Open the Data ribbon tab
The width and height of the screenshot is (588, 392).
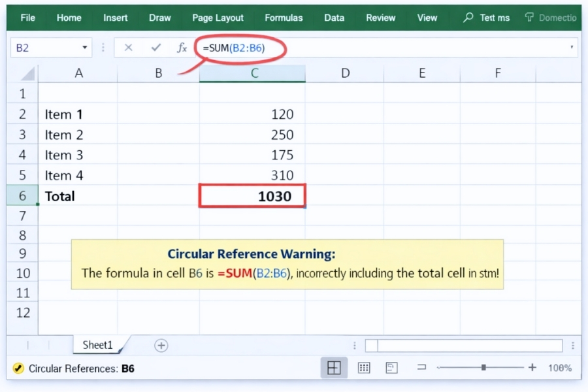(334, 18)
